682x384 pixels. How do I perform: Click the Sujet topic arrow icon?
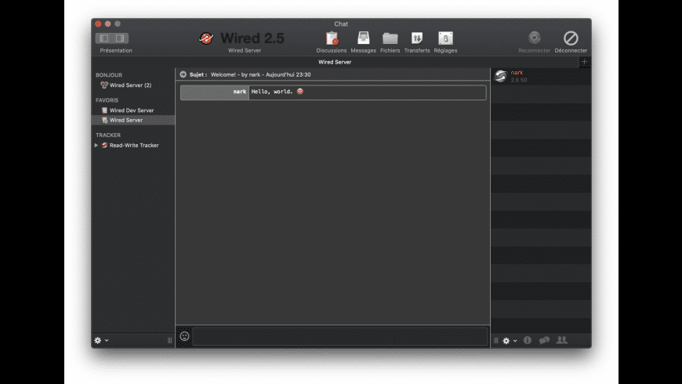pyautogui.click(x=183, y=74)
